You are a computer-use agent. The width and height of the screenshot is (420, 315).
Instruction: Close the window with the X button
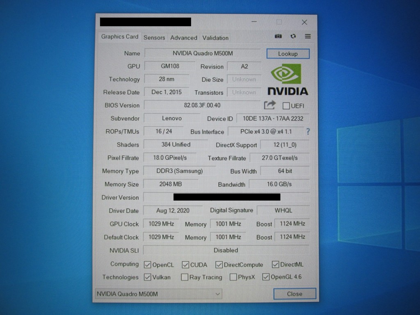pyautogui.click(x=304, y=22)
